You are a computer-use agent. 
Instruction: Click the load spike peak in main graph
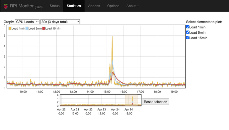point(112,36)
